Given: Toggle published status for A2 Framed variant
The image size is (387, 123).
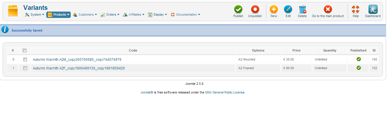Looking at the screenshot, I should pos(358,68).
